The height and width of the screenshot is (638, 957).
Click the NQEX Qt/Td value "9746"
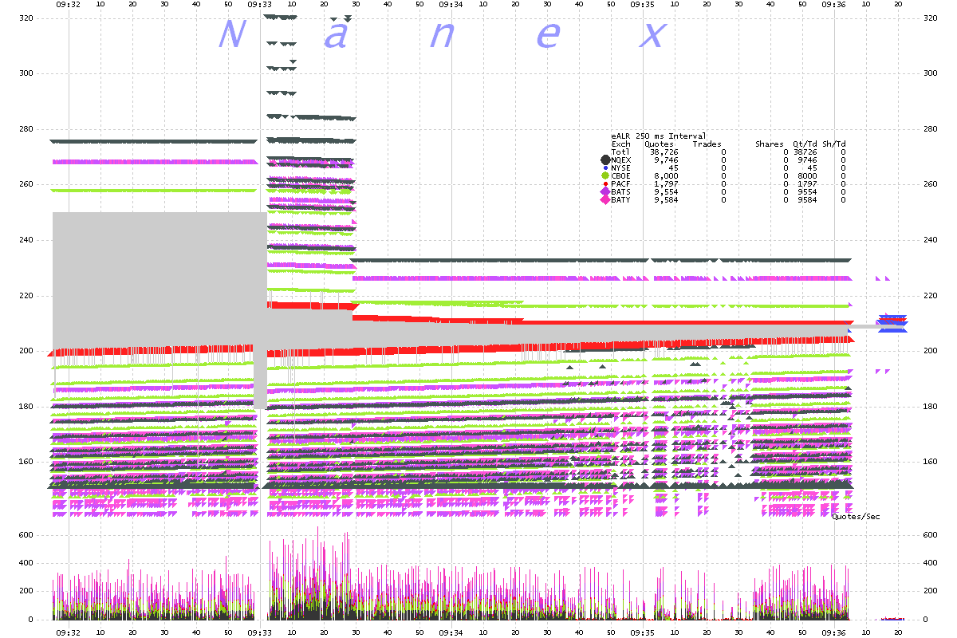pyautogui.click(x=808, y=159)
